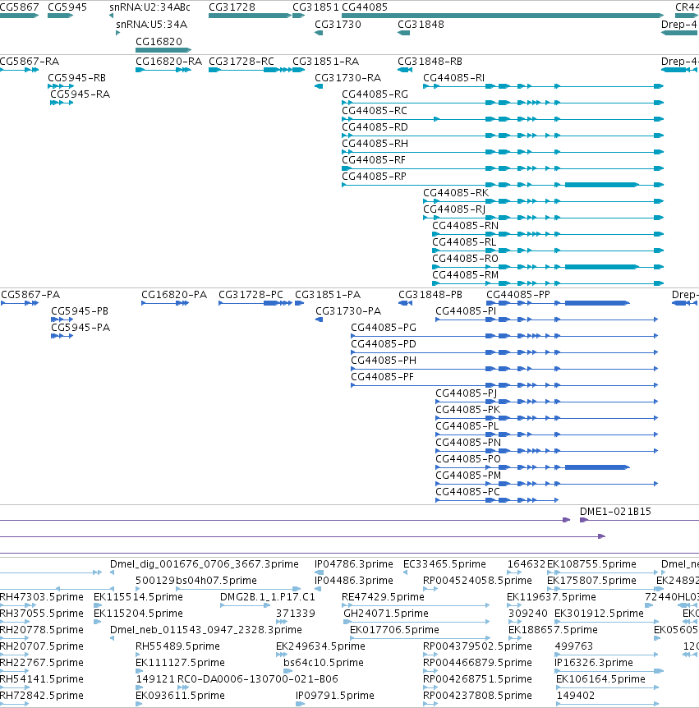Select the CG5867 gene label
This screenshot has width=699, height=708.
[19, 7]
